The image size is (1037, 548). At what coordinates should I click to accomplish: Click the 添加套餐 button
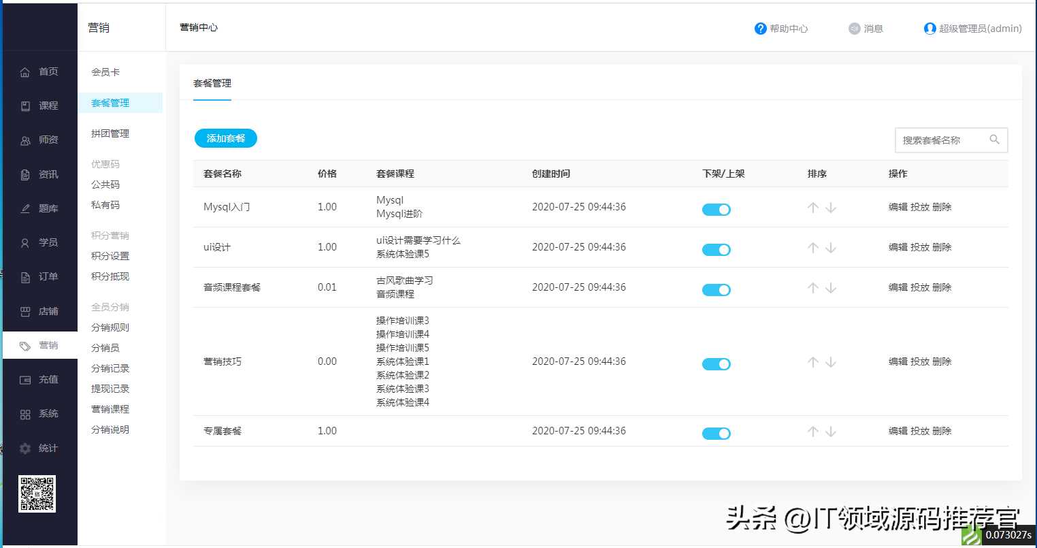226,138
